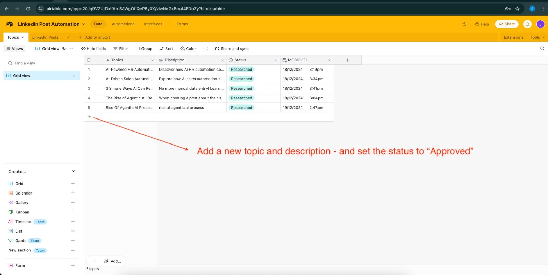548x275 pixels.
Task: Click Researched status in row 5
Action: (241, 108)
